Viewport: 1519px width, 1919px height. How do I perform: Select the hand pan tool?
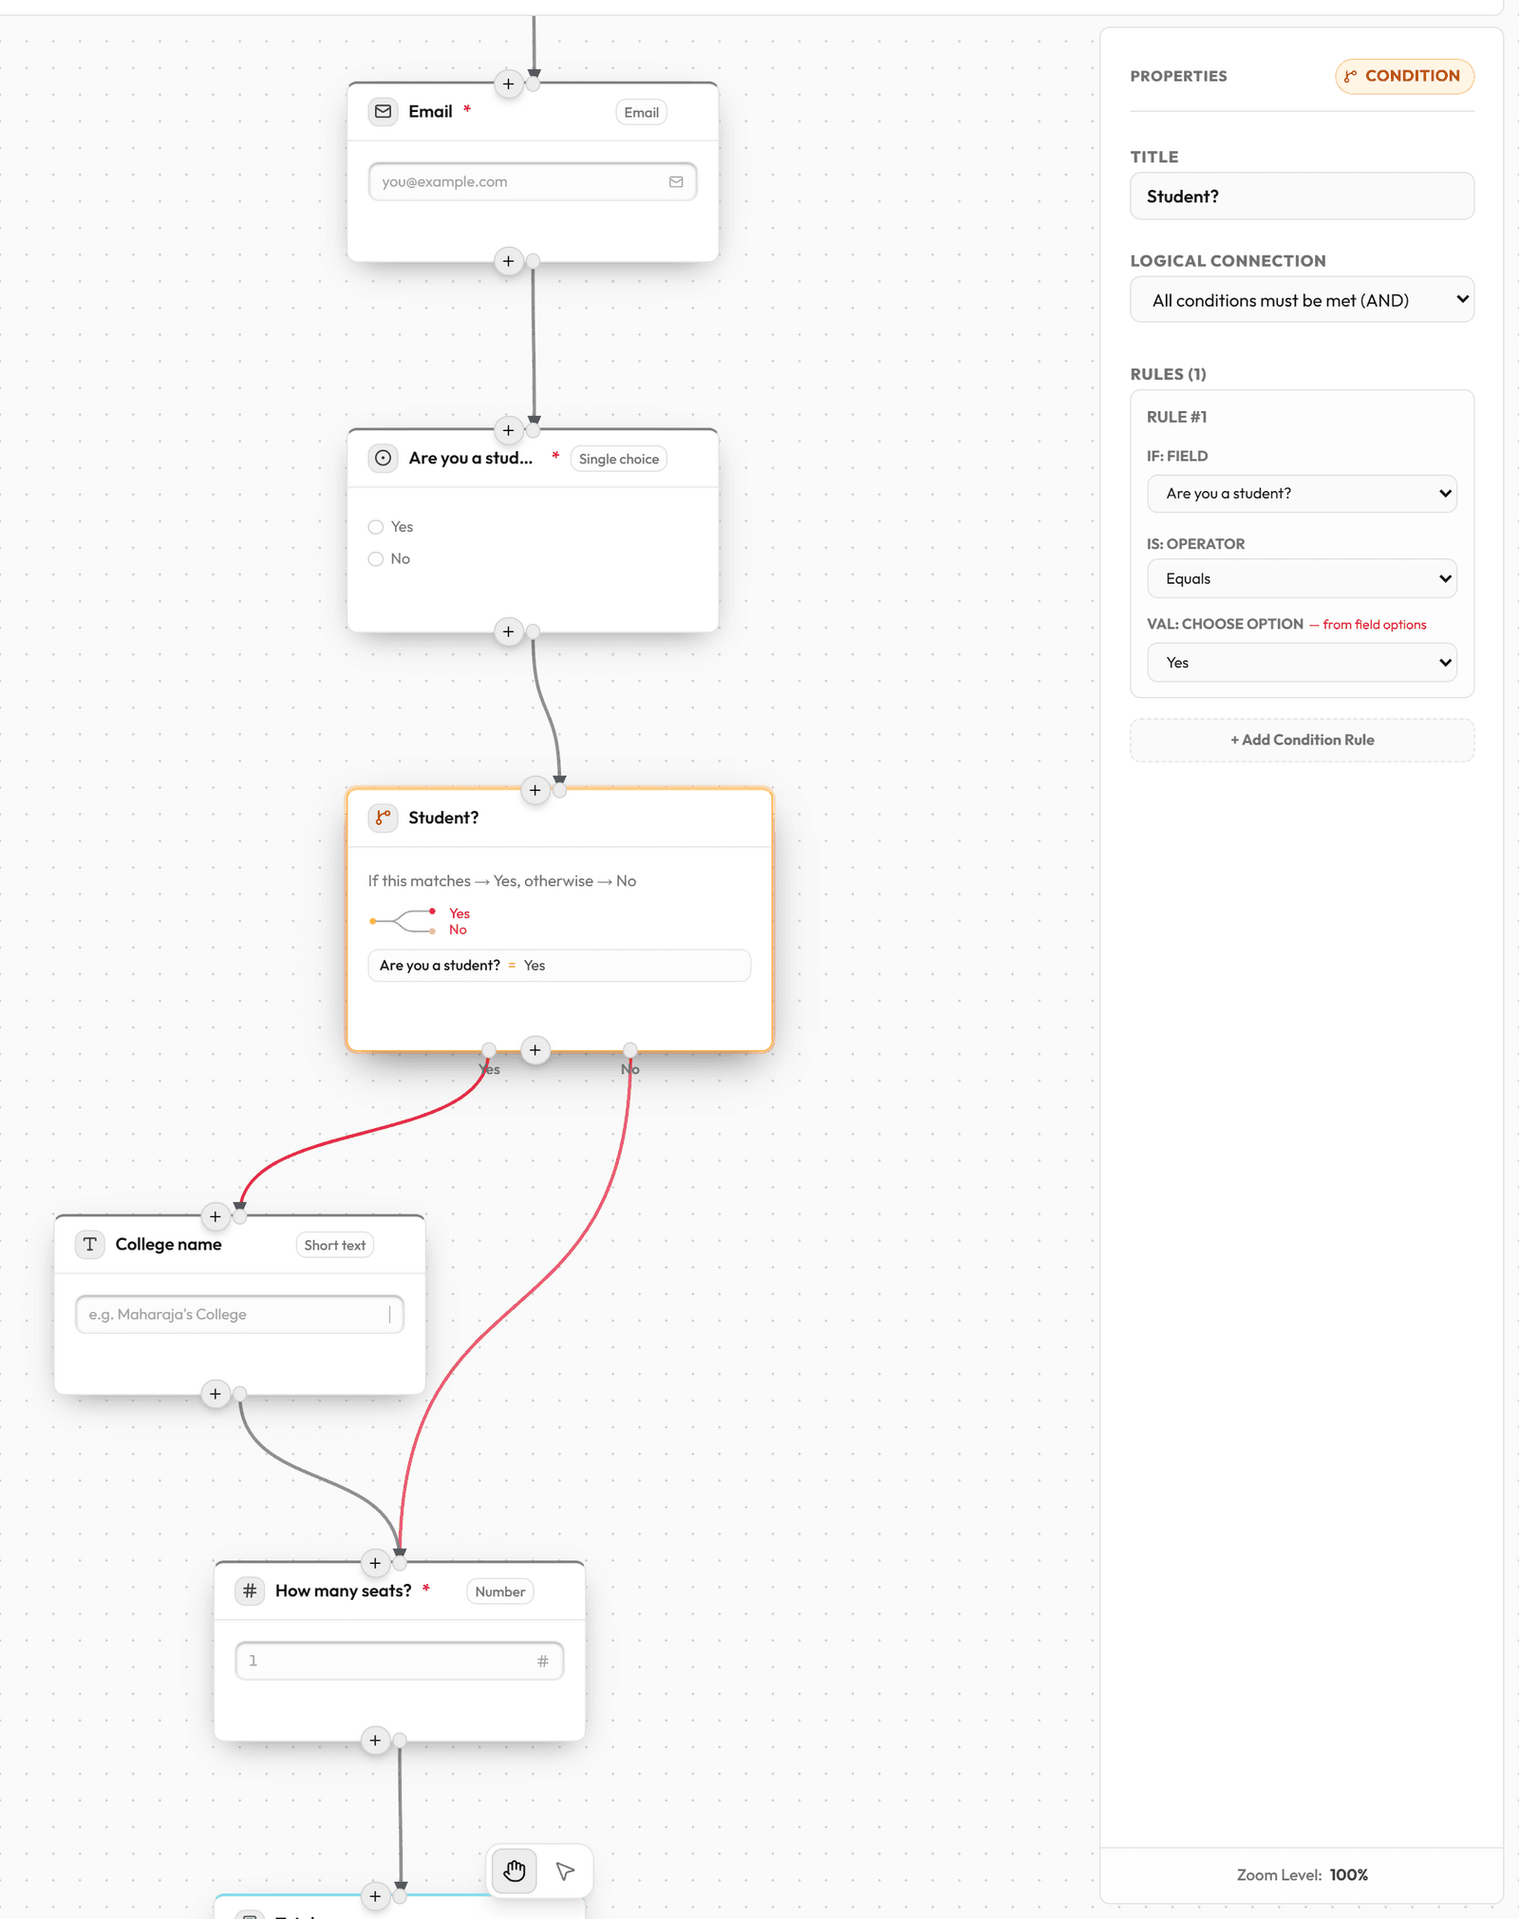coord(515,1871)
